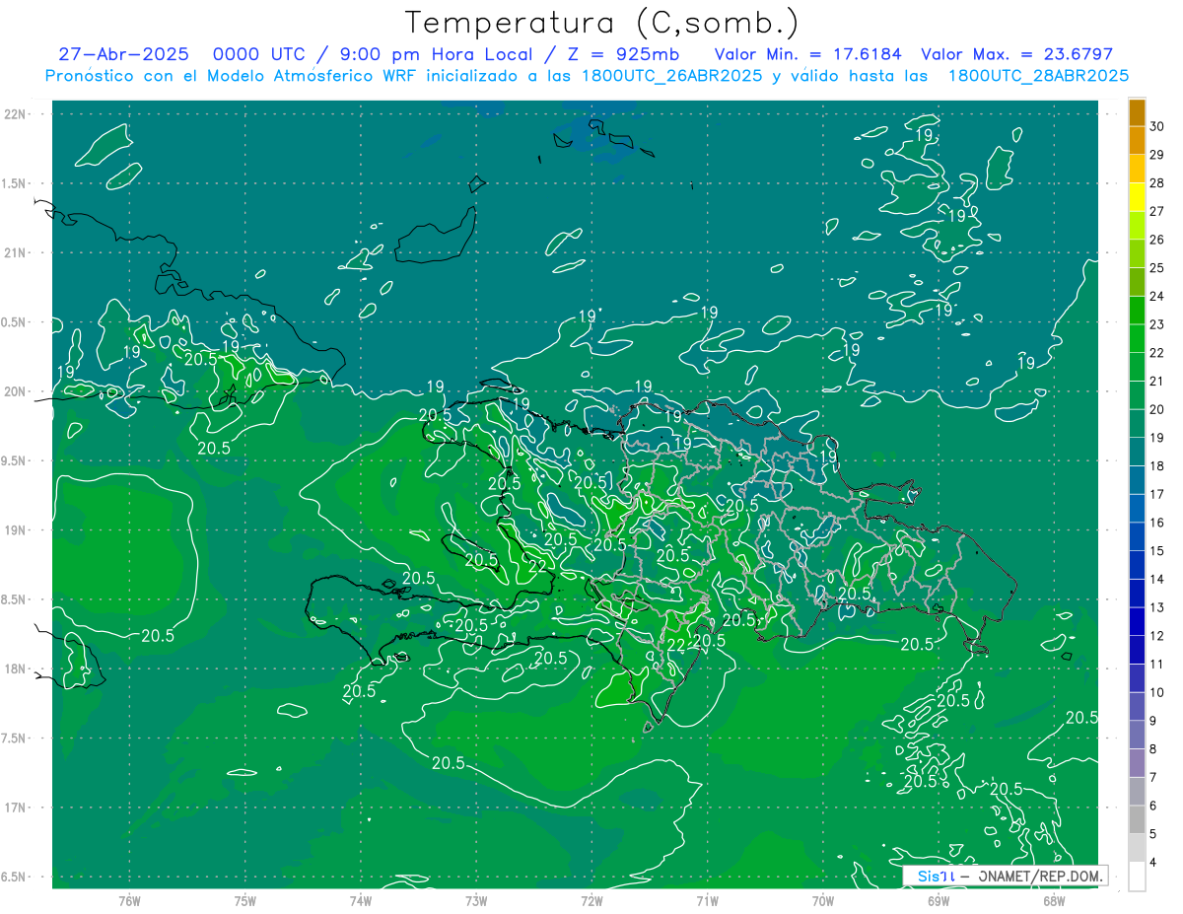The width and height of the screenshot is (1183, 914).
Task: Click the legend label '13'
Action: (x=1157, y=607)
